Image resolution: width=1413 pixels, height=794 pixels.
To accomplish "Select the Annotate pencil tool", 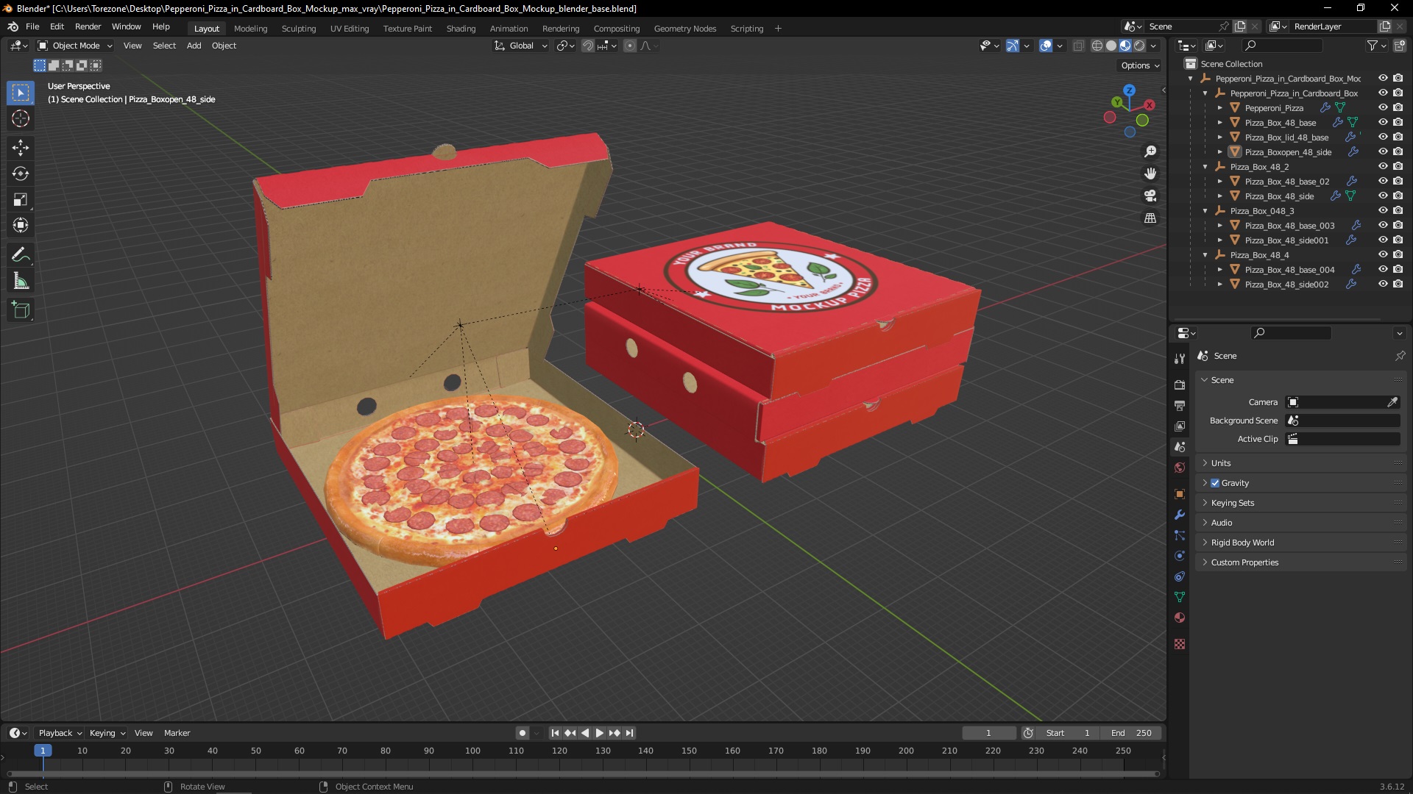I will pos(21,255).
